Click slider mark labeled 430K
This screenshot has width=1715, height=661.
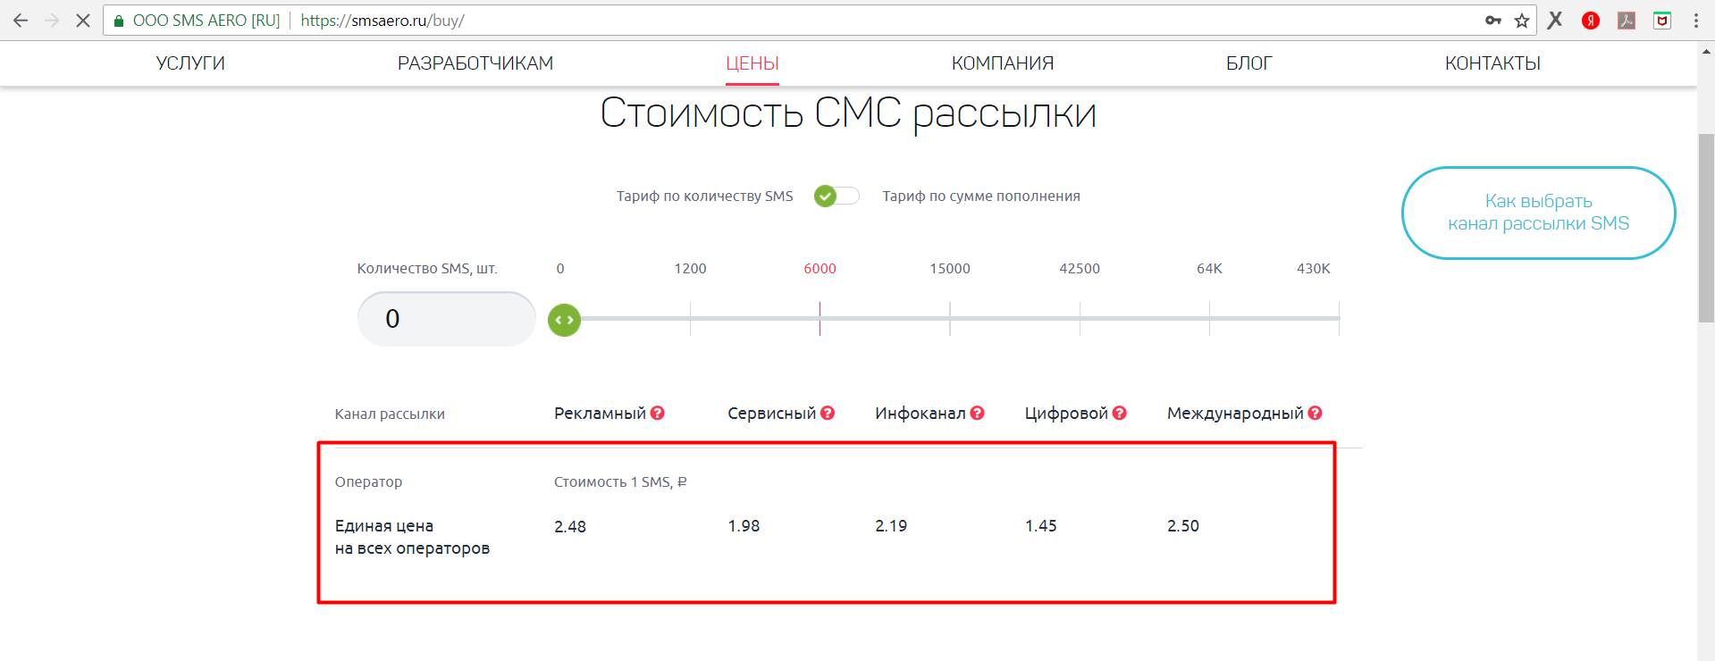click(1314, 268)
